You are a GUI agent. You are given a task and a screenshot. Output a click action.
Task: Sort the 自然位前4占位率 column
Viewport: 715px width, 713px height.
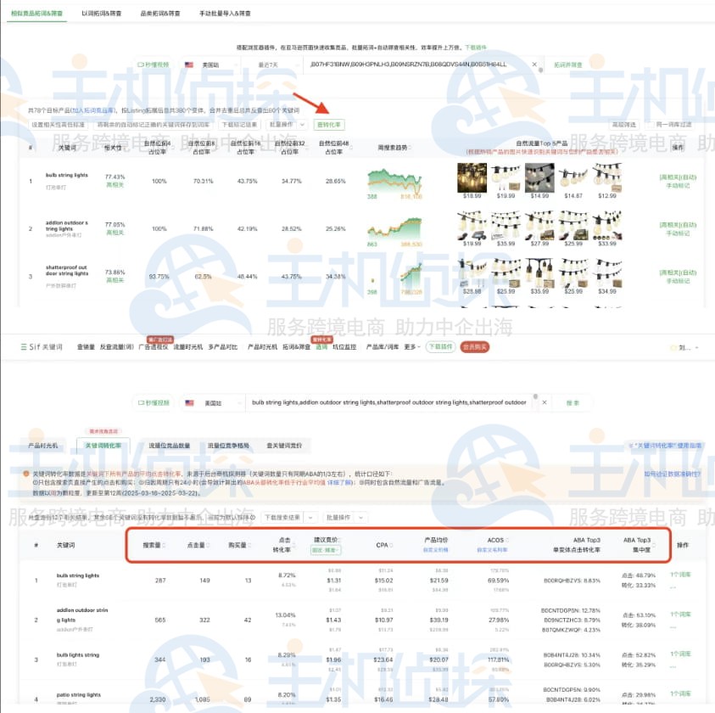click(x=173, y=147)
